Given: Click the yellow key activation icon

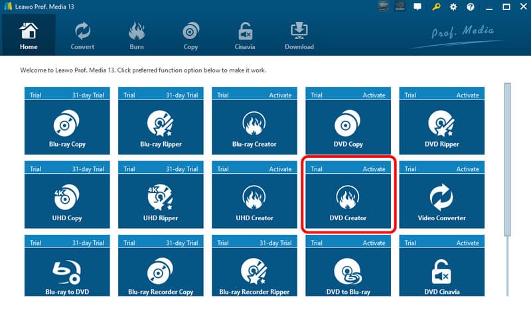Looking at the screenshot, I should [436, 7].
